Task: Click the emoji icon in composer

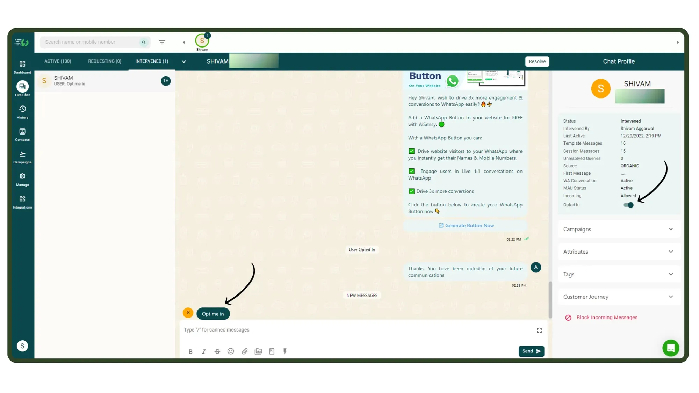Action: point(231,351)
